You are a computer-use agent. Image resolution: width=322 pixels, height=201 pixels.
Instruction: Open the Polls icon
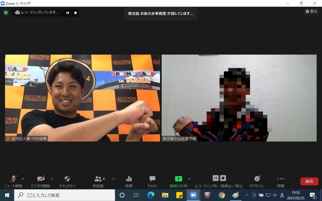point(129,181)
